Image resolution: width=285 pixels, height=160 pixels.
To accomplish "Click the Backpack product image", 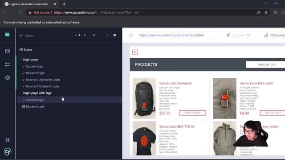I will click(x=144, y=98).
